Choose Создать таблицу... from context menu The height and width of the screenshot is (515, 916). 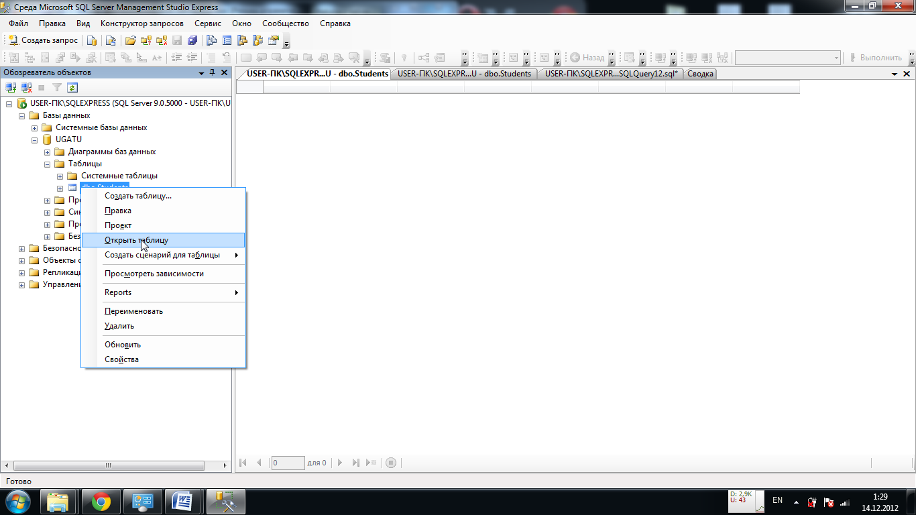point(138,196)
